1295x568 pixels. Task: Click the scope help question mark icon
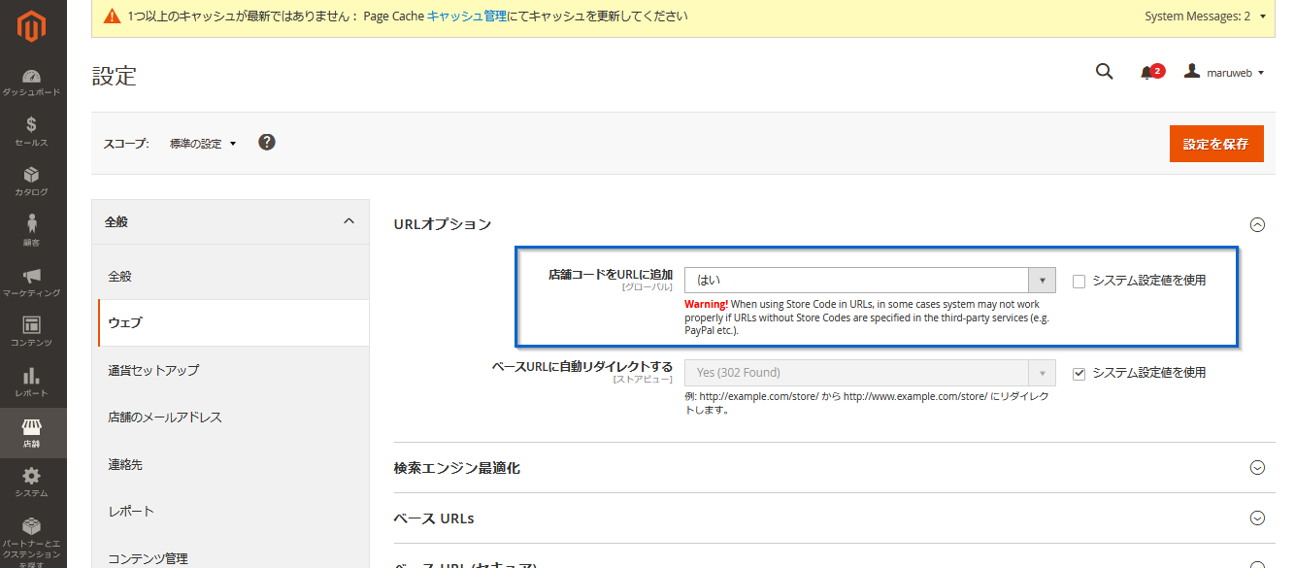click(x=267, y=142)
